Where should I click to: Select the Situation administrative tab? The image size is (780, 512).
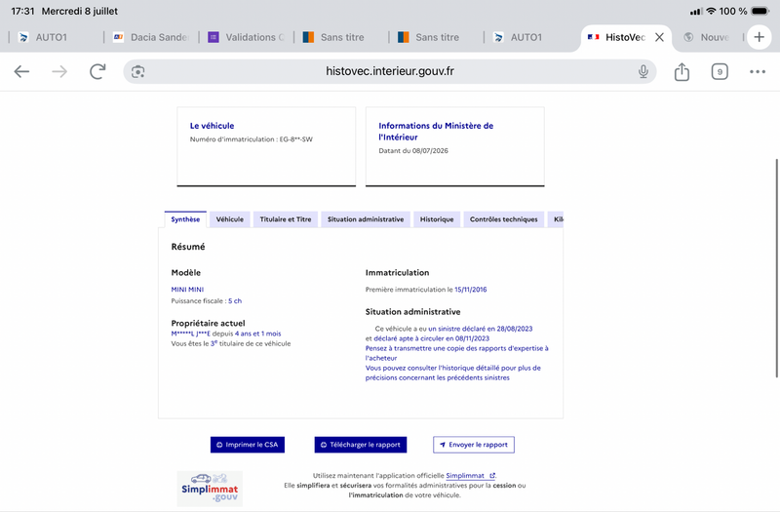(x=366, y=219)
